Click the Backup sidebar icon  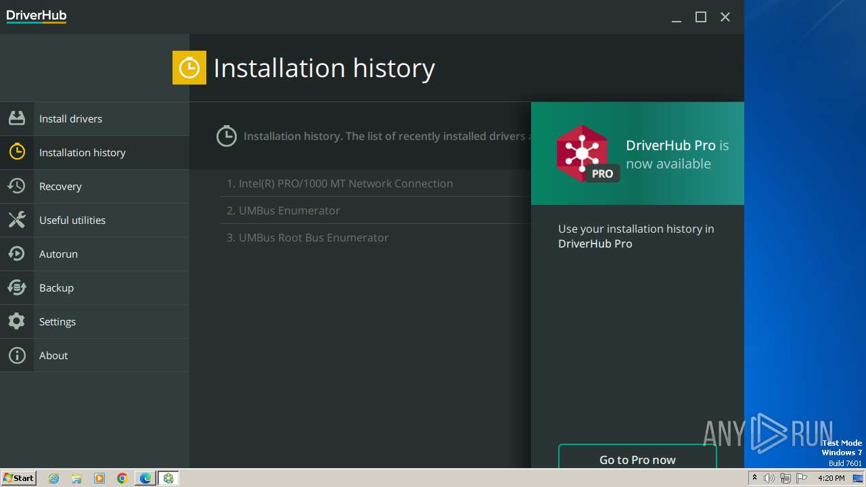pos(17,287)
